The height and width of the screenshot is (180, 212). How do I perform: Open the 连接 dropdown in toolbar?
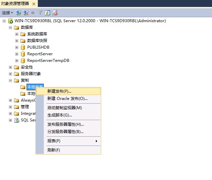(x=7, y=13)
